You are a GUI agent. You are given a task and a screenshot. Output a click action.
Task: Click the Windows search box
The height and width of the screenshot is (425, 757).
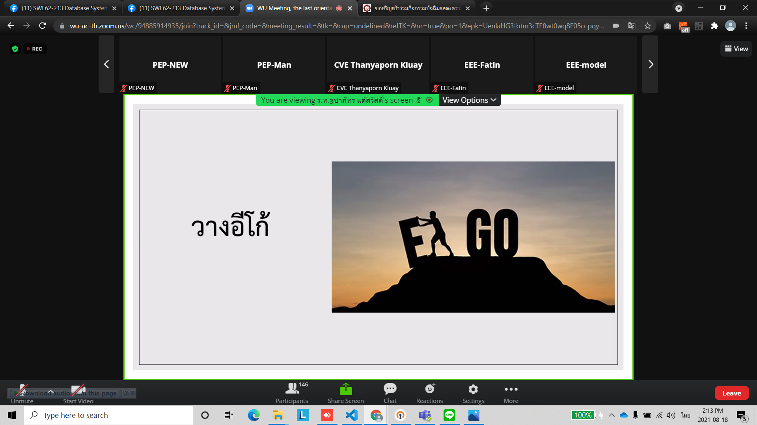click(x=108, y=415)
